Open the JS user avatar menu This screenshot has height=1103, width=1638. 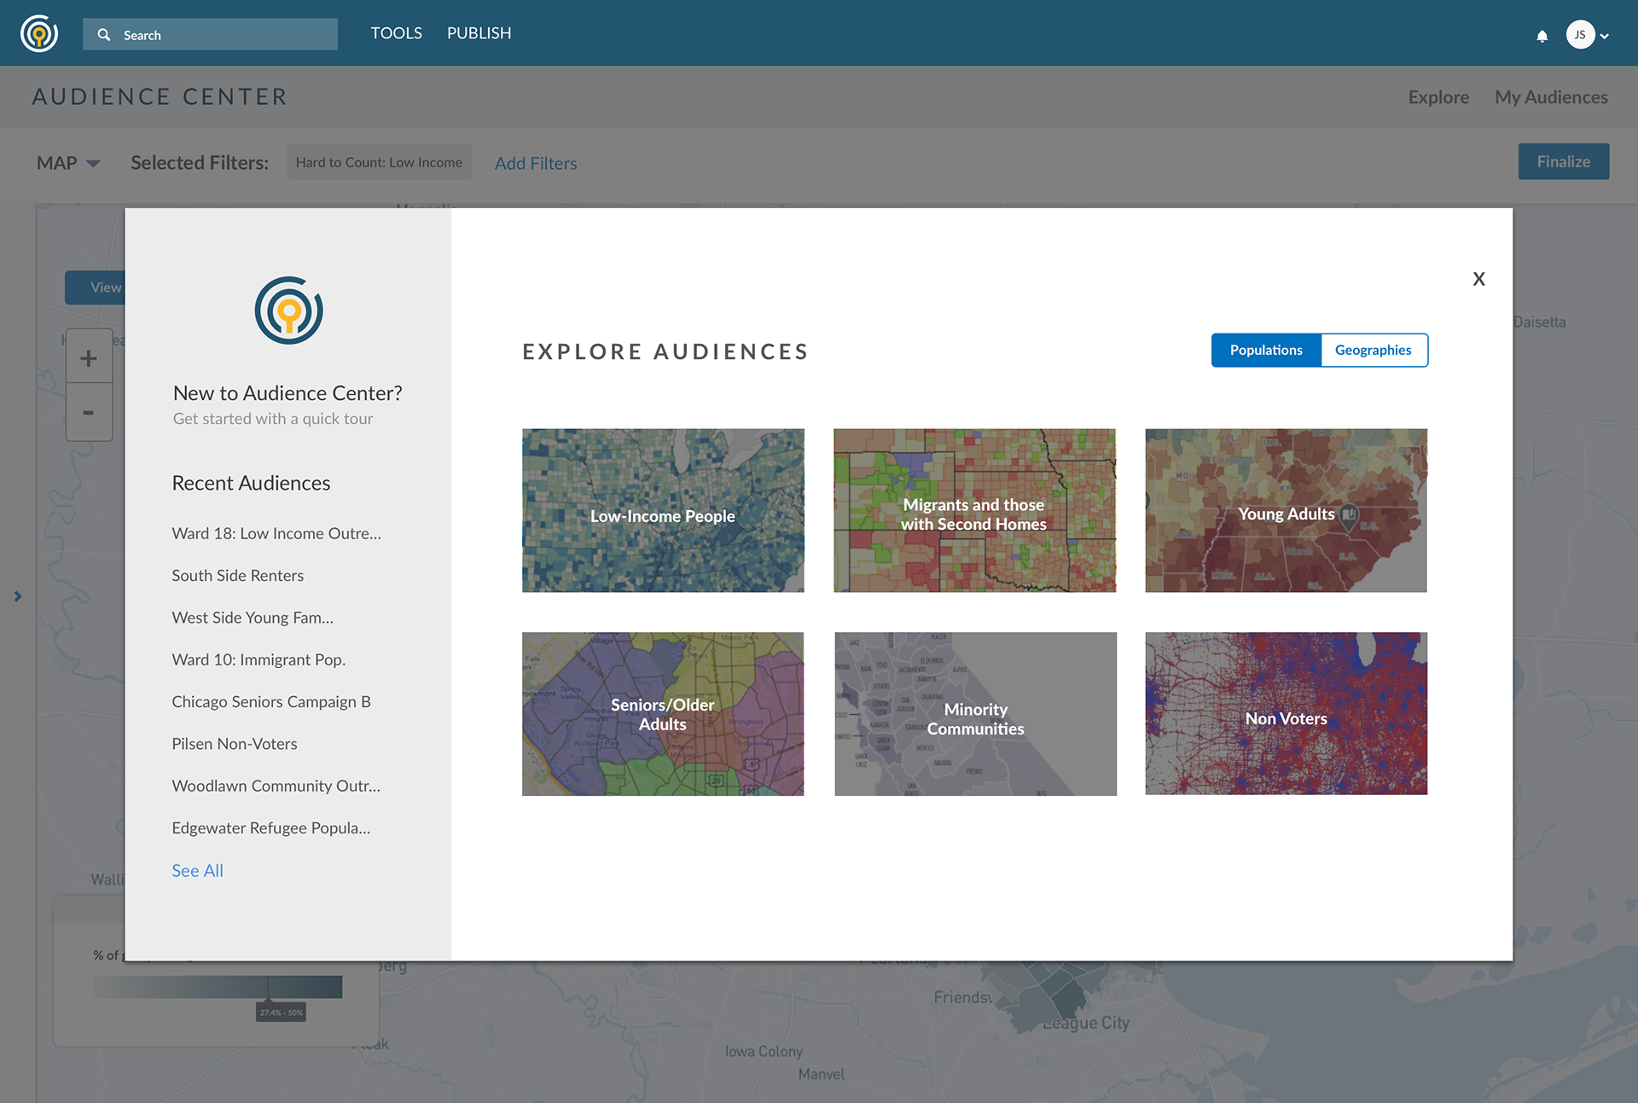1580,34
